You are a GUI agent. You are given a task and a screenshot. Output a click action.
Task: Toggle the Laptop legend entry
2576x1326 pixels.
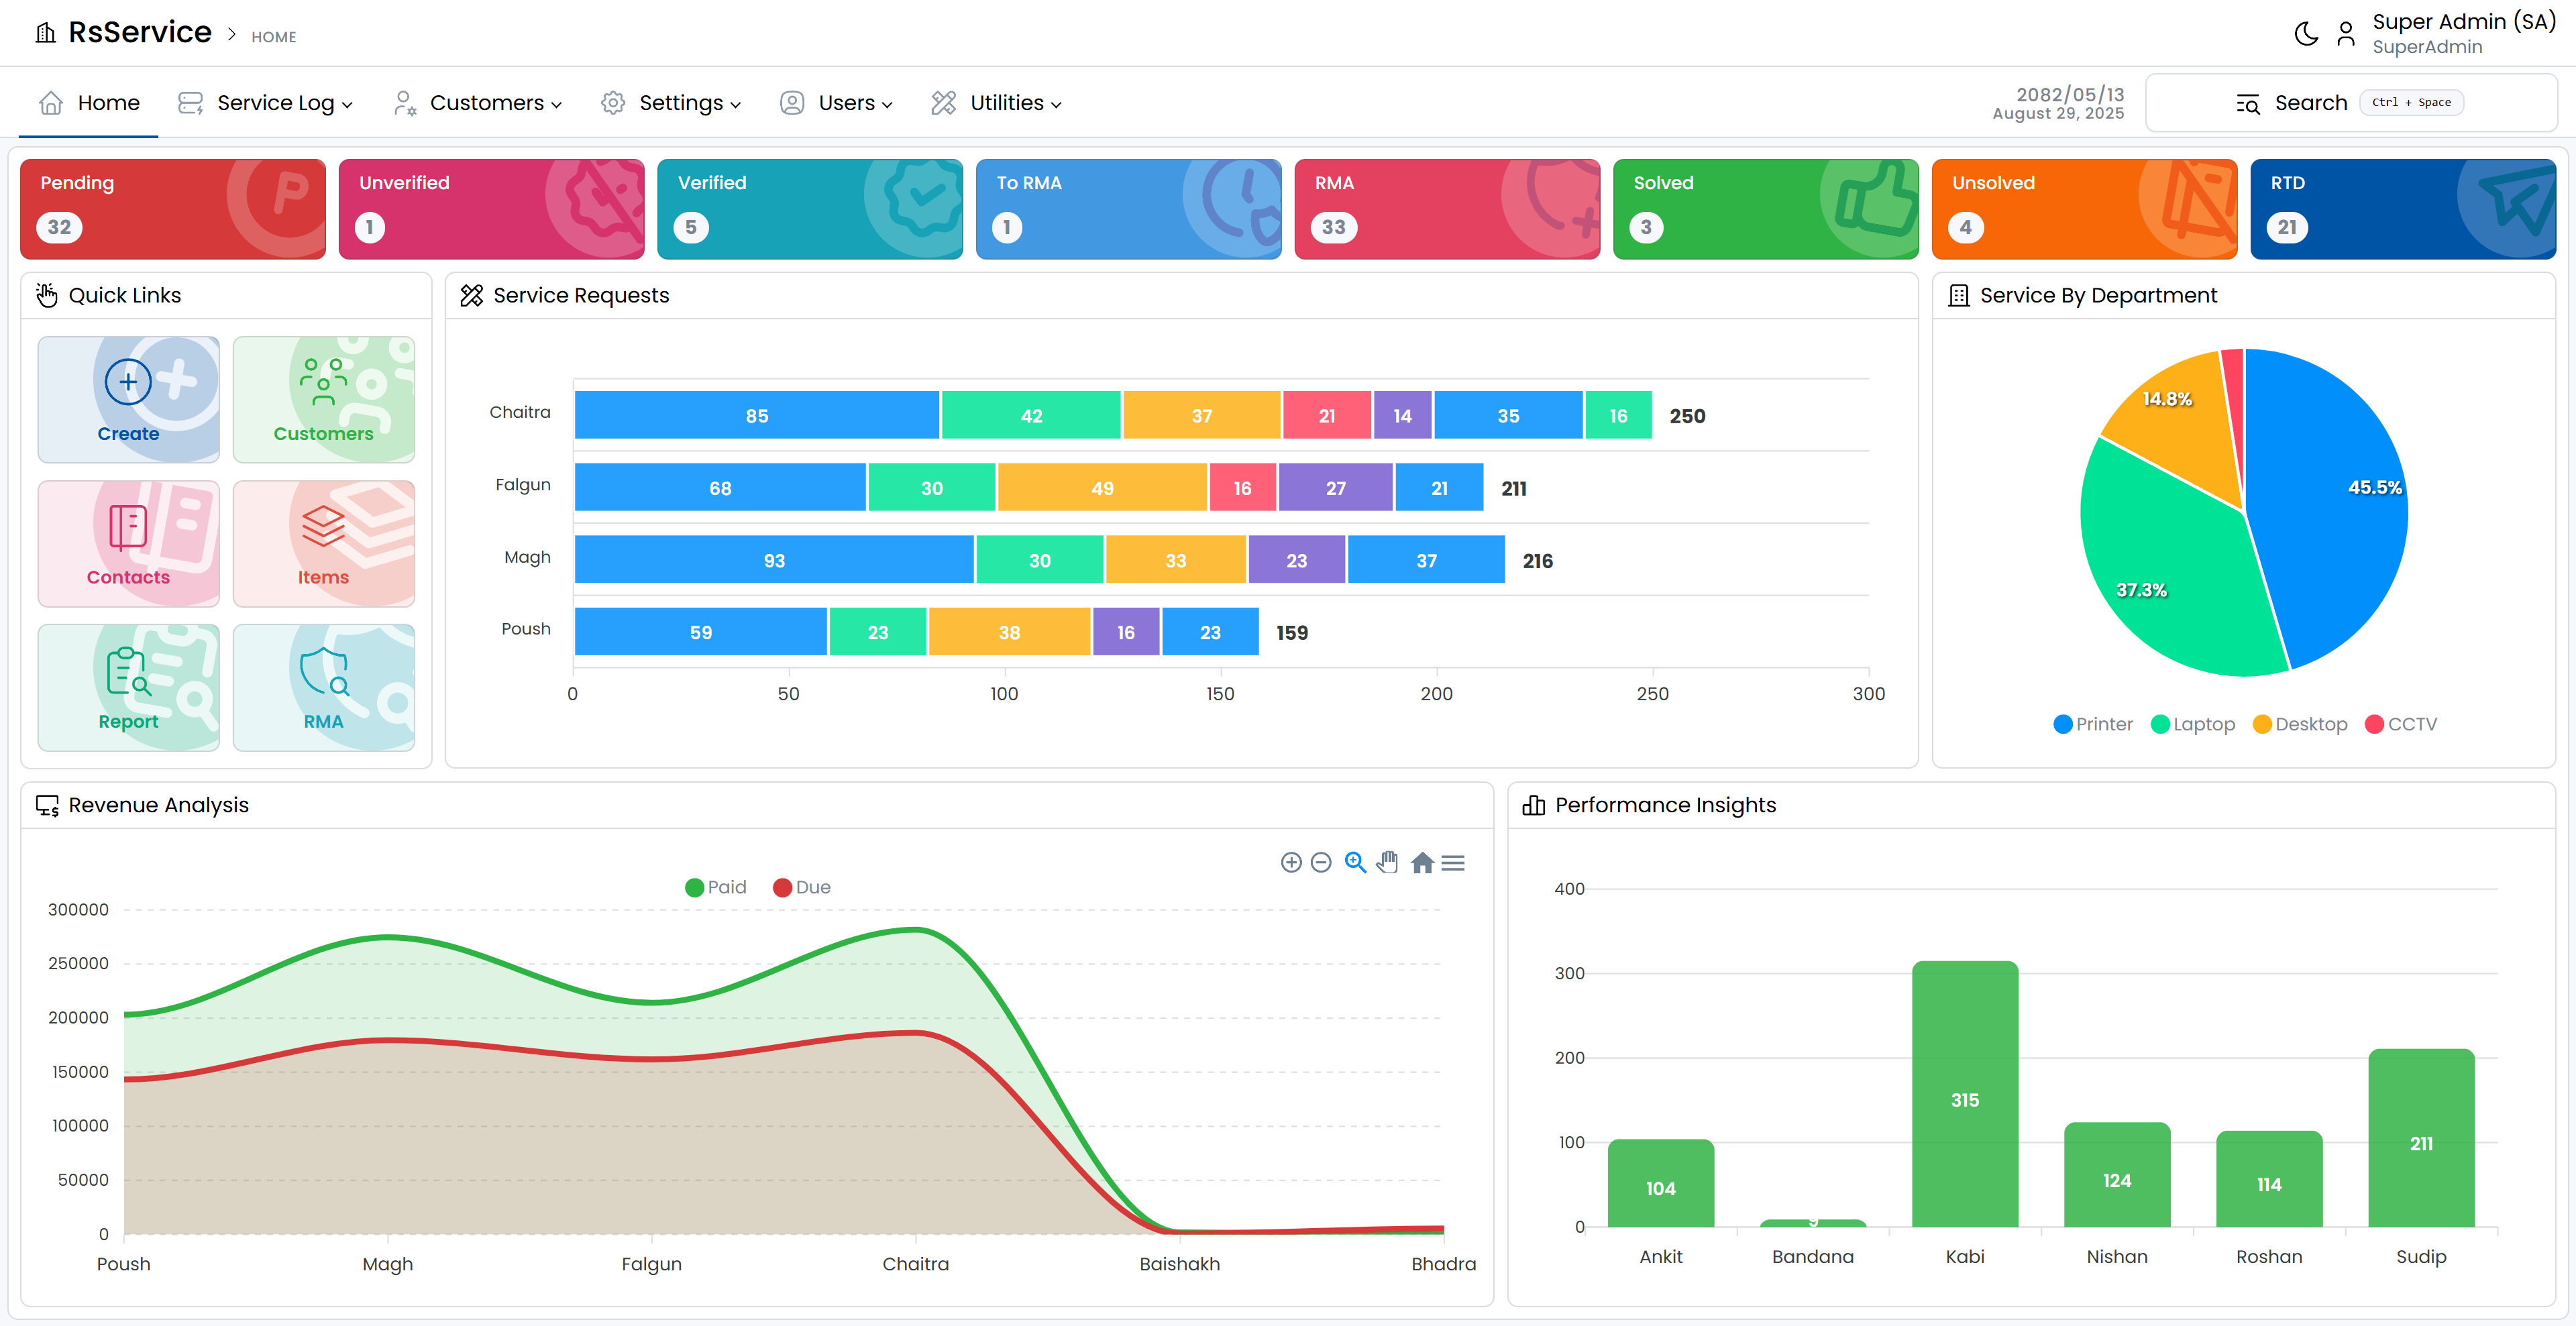2193,724
